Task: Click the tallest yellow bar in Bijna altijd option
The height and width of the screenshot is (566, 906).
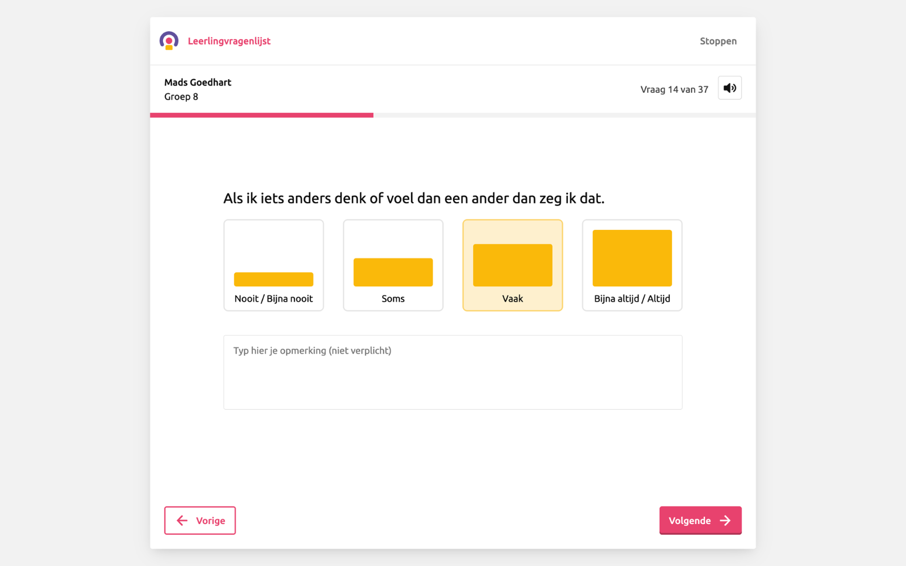Action: tap(631, 258)
